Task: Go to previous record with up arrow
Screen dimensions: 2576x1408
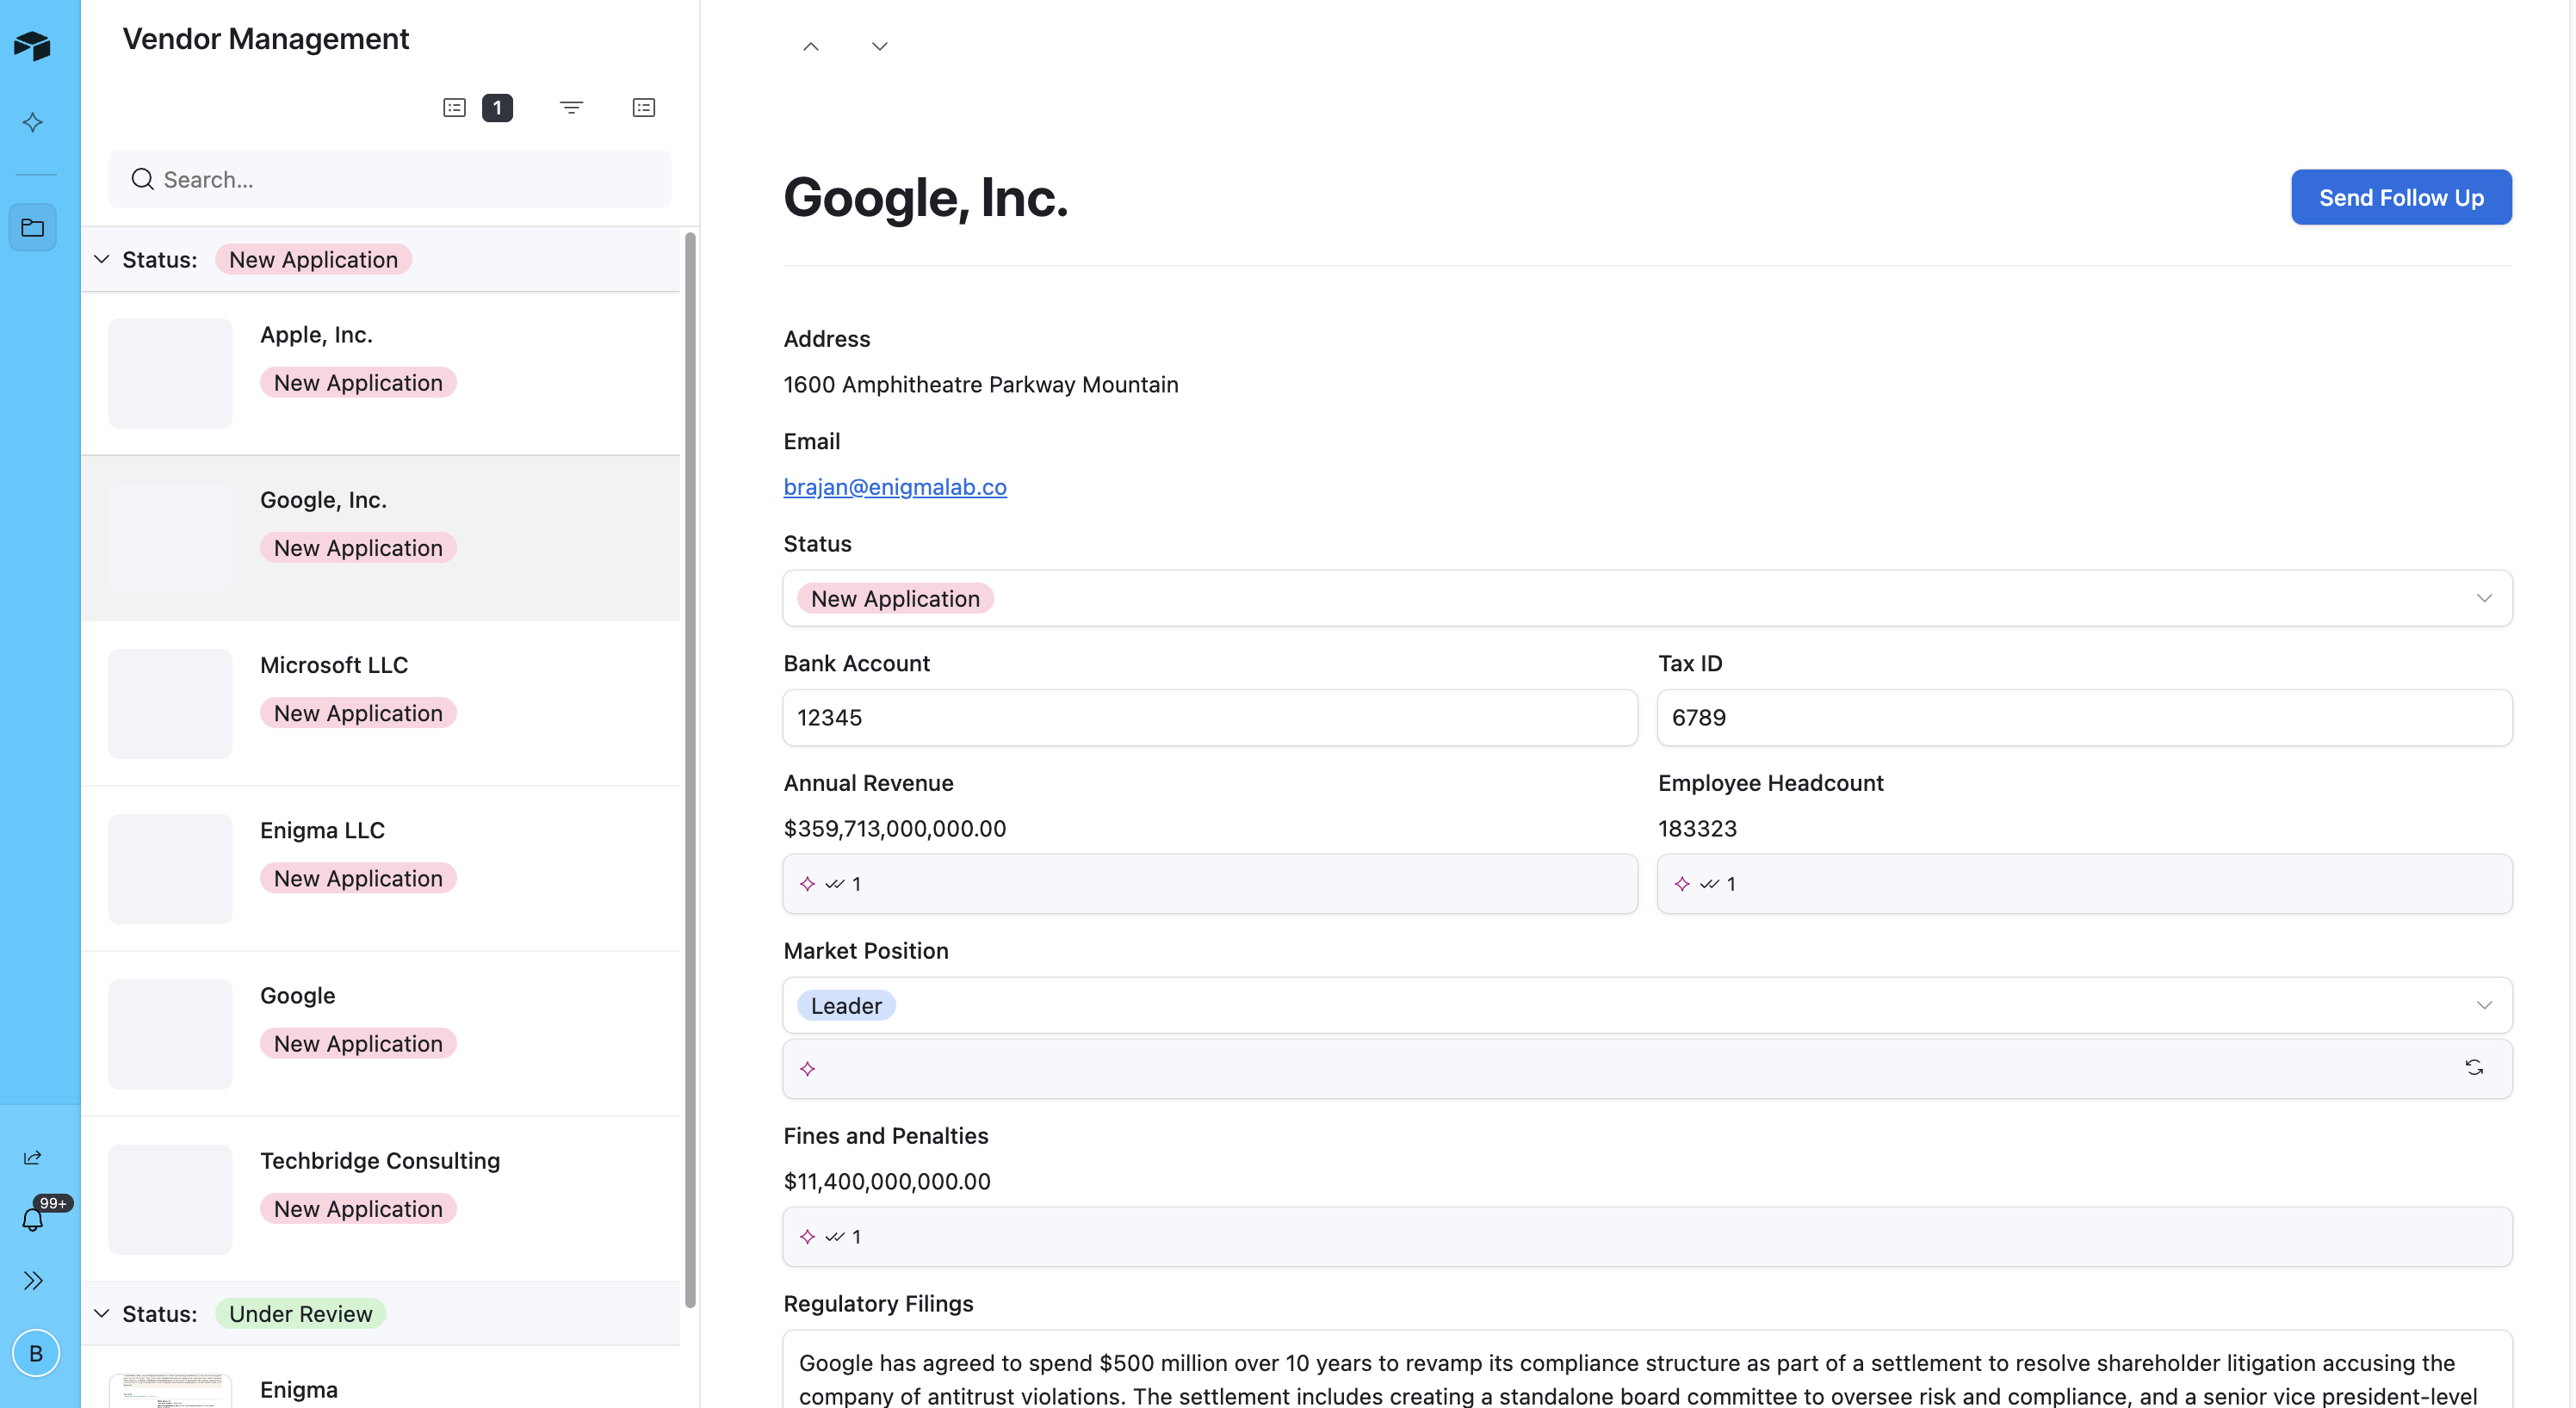Action: coord(811,47)
